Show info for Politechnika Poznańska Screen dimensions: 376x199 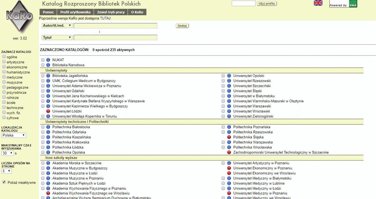pyautogui.click(x=229, y=127)
